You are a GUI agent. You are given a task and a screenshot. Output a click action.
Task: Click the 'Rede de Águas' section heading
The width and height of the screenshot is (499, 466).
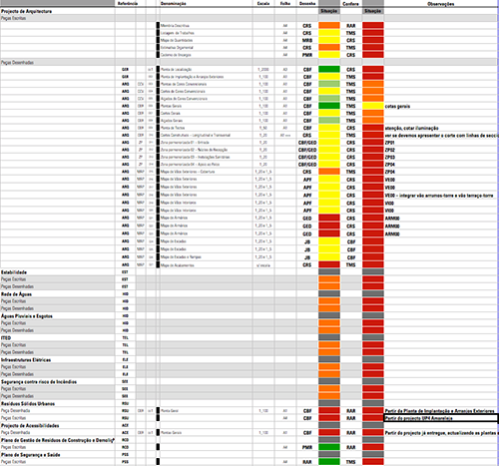point(16,294)
